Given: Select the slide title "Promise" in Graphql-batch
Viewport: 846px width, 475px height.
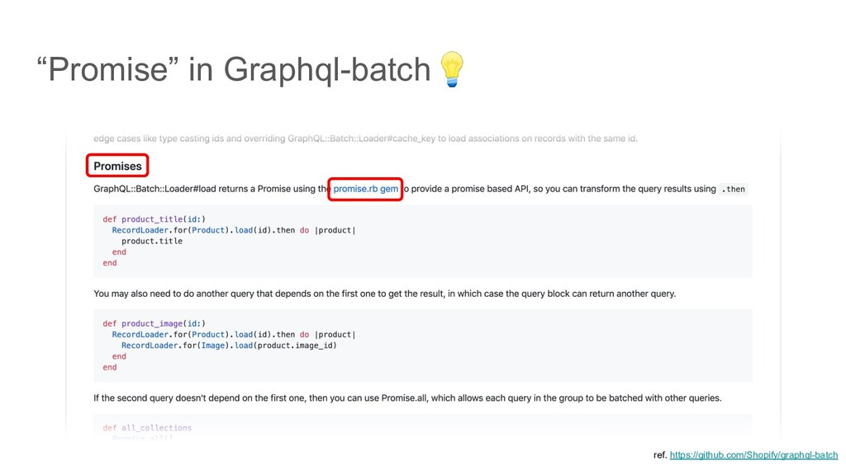Looking at the screenshot, I should pos(239,71).
